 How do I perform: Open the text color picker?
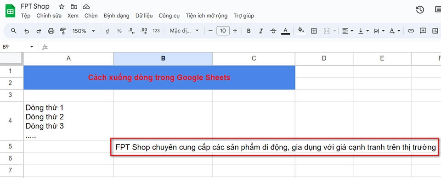pos(285,31)
